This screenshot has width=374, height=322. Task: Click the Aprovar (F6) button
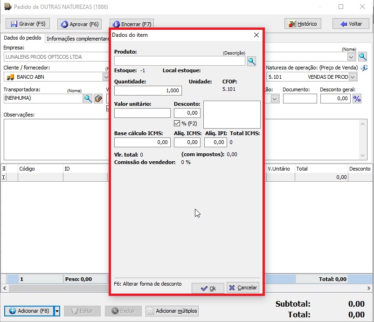click(x=79, y=24)
